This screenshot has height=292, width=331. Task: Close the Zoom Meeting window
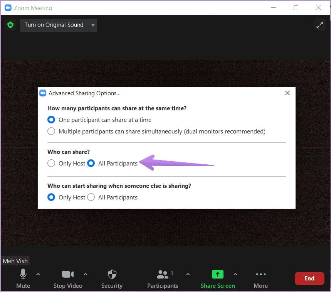(319, 8)
